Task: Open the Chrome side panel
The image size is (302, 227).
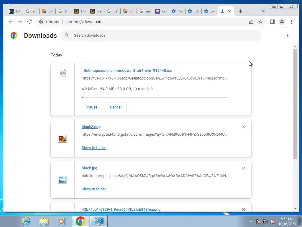Action: pyautogui.click(x=272, y=22)
